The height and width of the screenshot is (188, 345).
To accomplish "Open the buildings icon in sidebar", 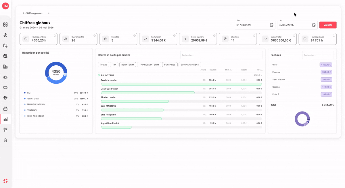I will (x=5, y=66).
